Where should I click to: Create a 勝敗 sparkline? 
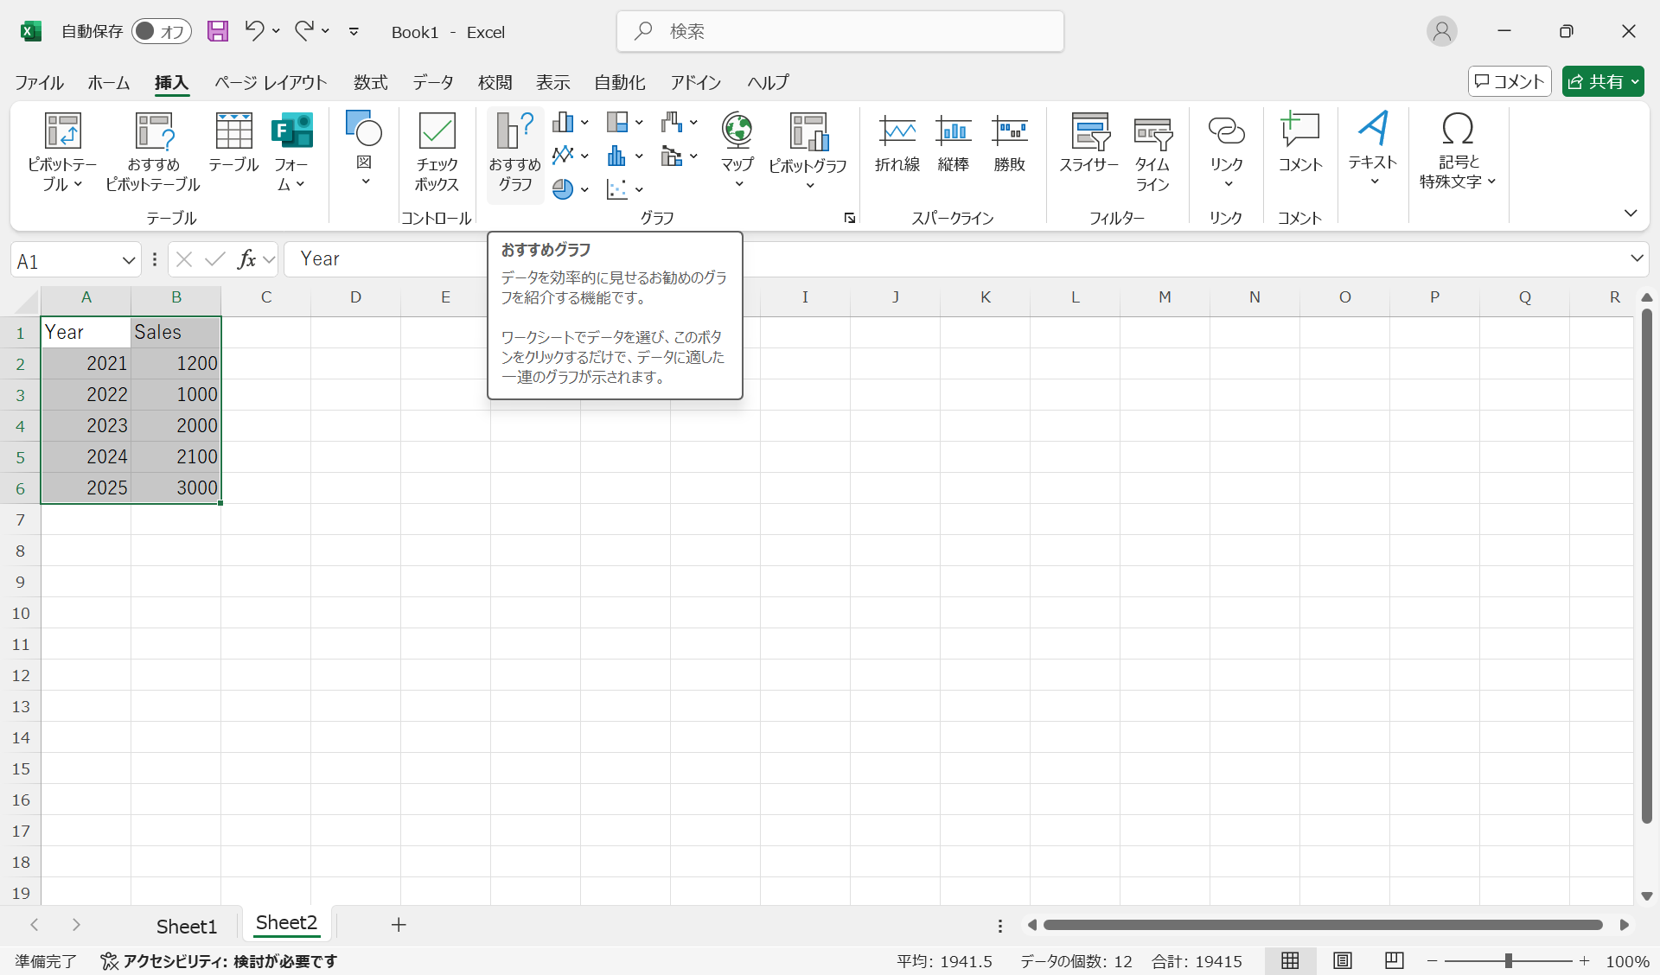tap(1010, 143)
